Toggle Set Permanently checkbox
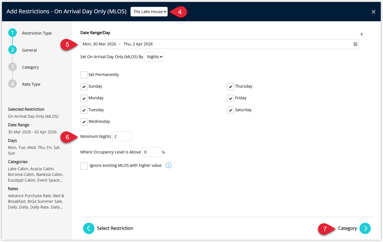 84,75
